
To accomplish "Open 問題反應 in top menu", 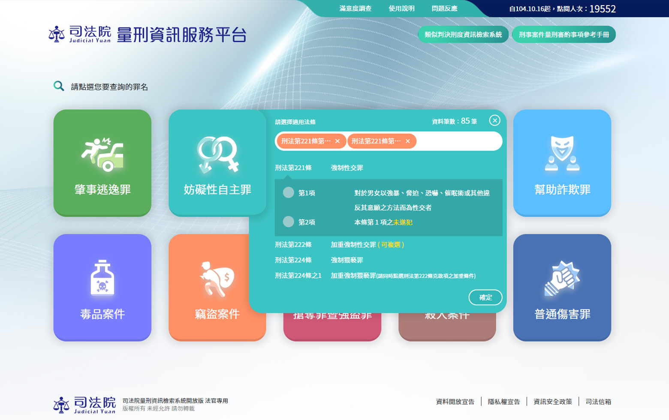I will [444, 9].
